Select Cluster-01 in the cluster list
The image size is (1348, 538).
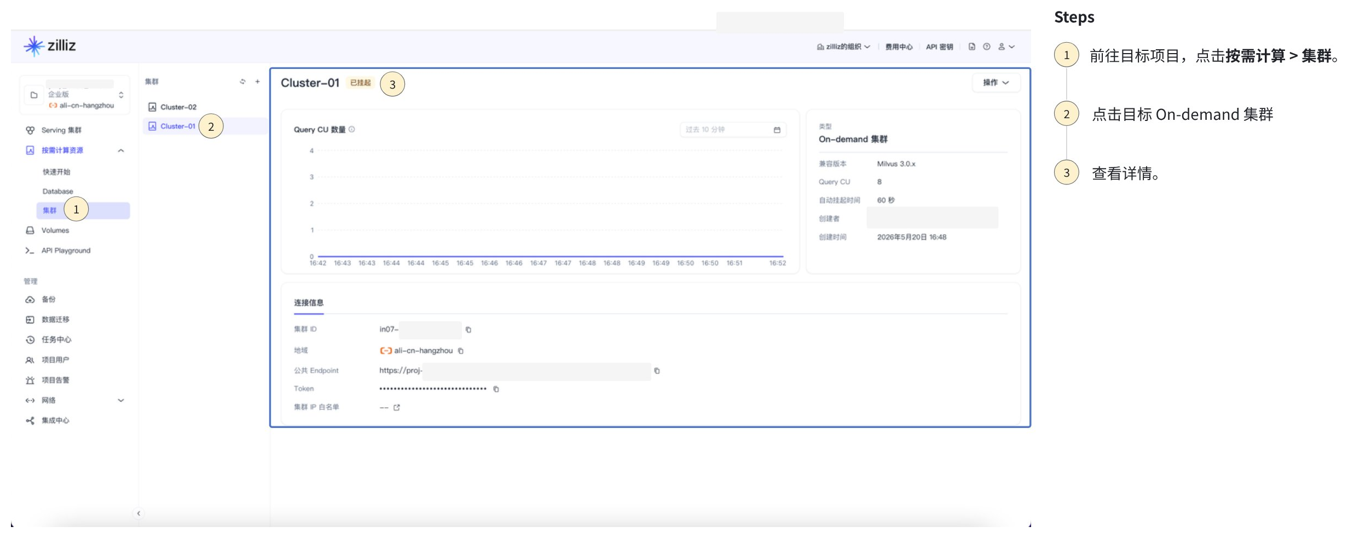tap(205, 126)
